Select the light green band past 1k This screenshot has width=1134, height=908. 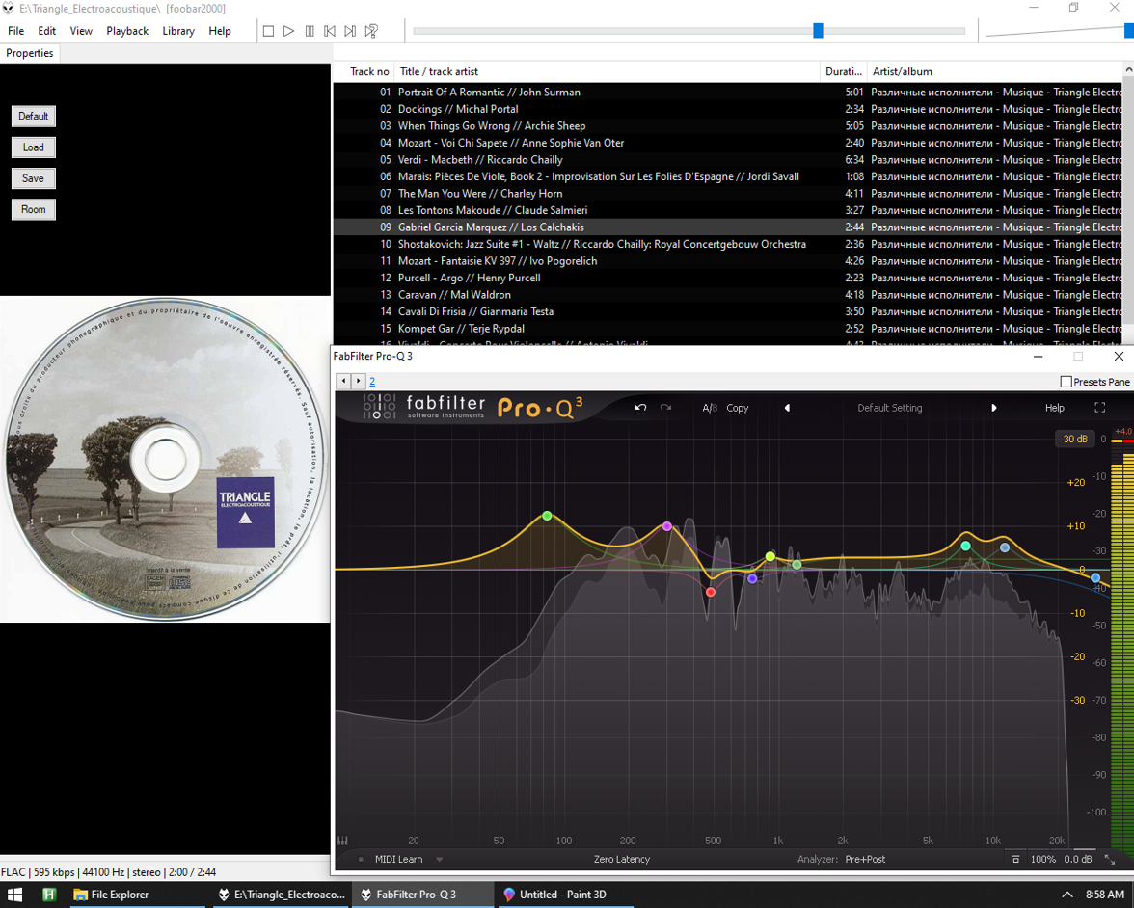[796, 565]
